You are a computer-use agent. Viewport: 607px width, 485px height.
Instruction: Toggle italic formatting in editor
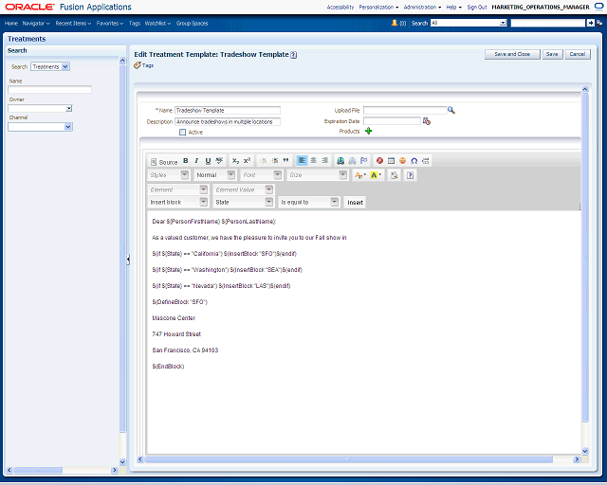click(x=196, y=161)
